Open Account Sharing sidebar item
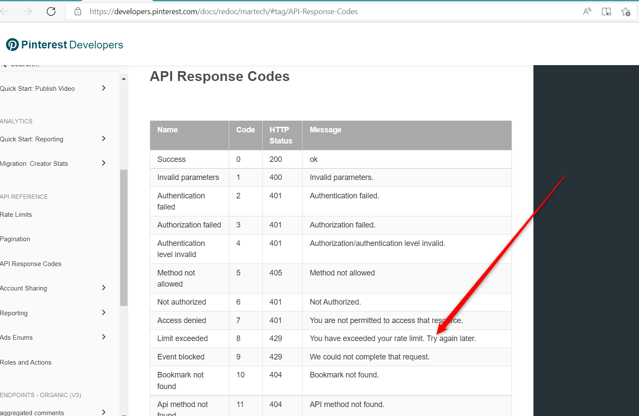This screenshot has height=416, width=639. [x=24, y=288]
